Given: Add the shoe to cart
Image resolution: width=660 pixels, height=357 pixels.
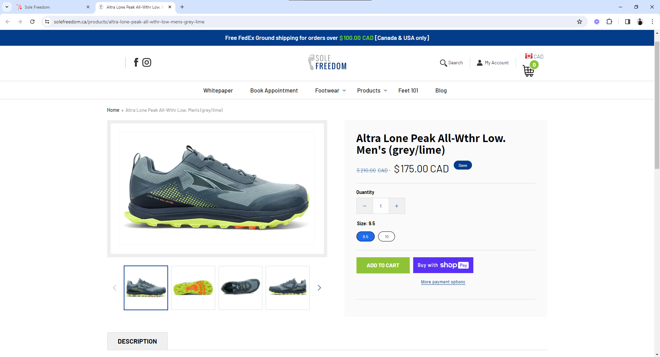Looking at the screenshot, I should tap(383, 266).
